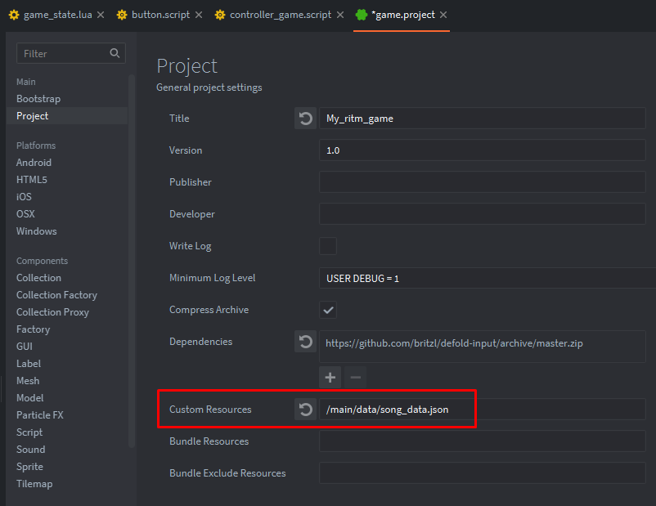Enable the Write Log checkbox
This screenshot has width=656, height=506.
pos(327,246)
